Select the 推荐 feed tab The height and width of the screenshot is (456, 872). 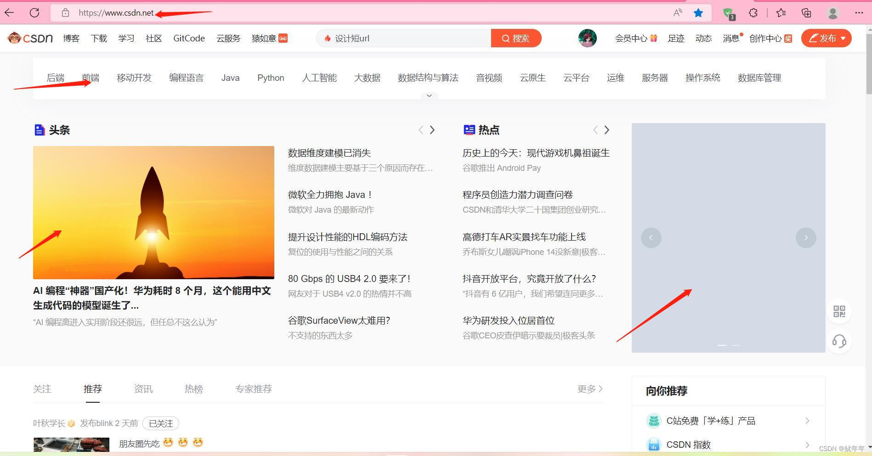click(92, 389)
